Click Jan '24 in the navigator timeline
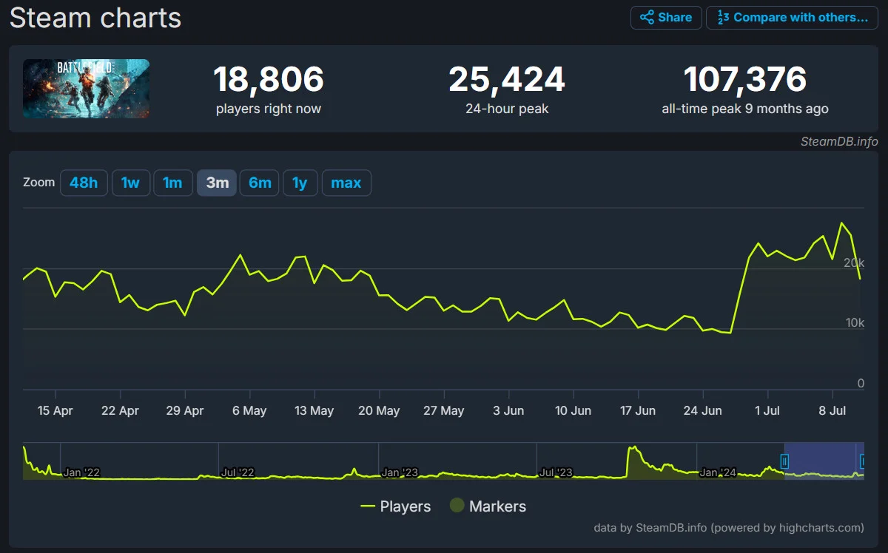 click(718, 472)
